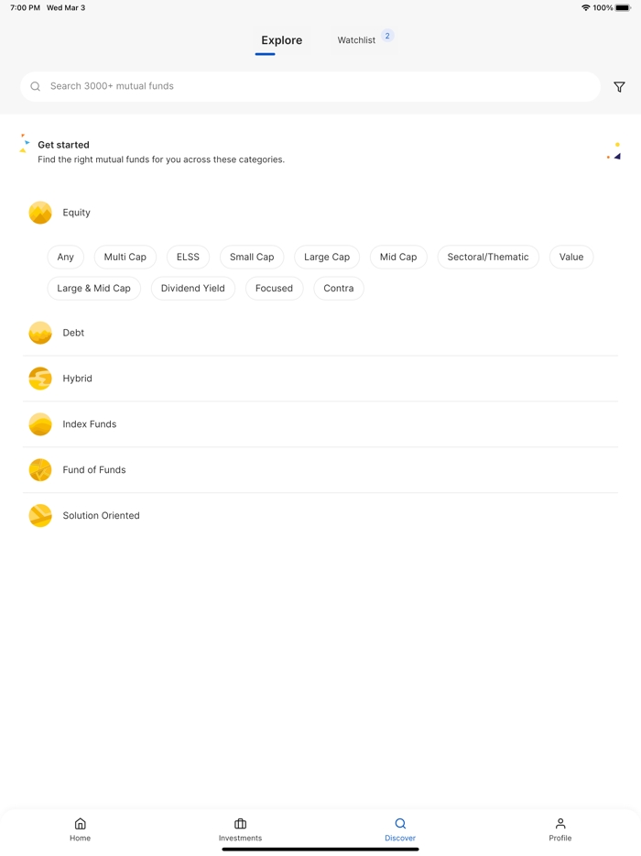Open the Index Funds icon

40,424
